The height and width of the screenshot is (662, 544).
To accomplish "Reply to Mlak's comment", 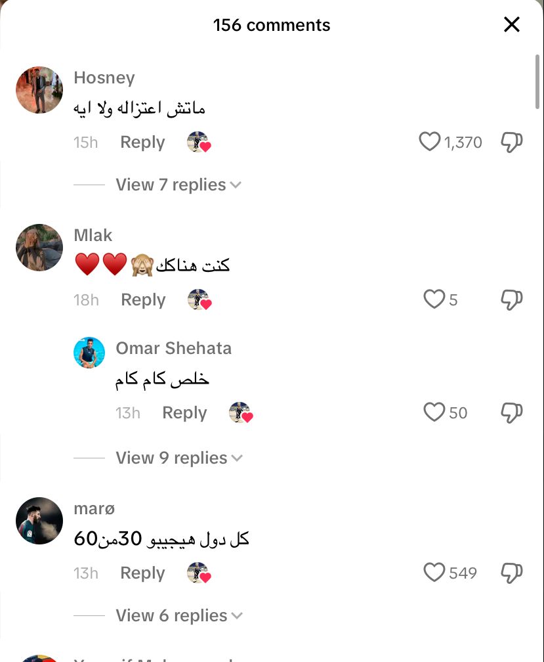I will point(143,299).
